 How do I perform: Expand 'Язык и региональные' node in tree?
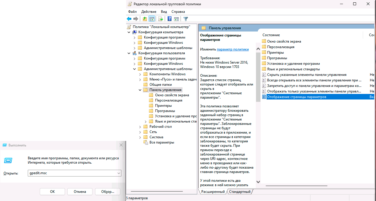coord(146,121)
